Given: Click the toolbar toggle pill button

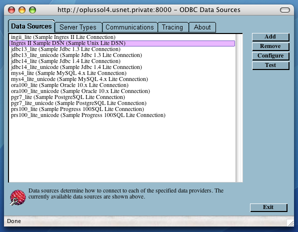Looking at the screenshot, I should point(285,10).
